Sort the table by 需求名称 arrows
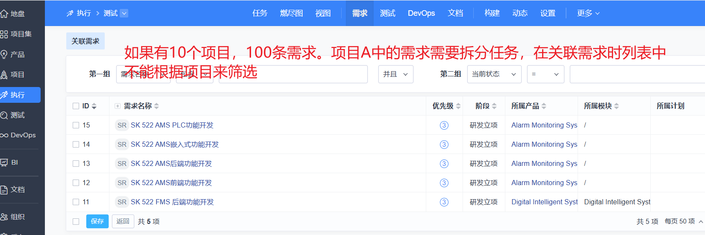 [x=156, y=106]
